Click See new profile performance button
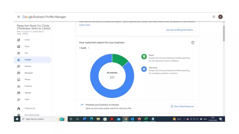This screenshot has height=134, width=239. [x=180, y=30]
